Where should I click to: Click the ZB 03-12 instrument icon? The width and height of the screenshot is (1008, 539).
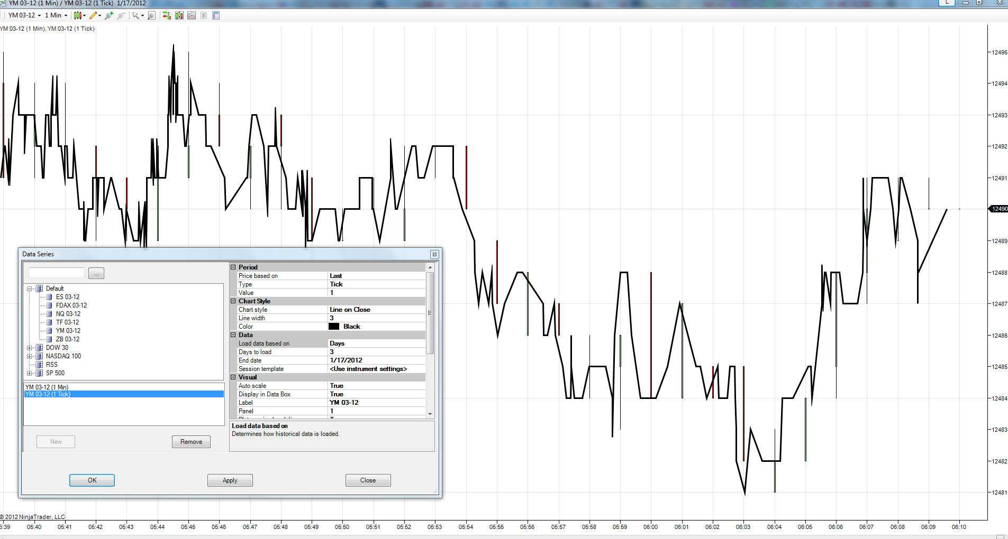[x=49, y=339]
